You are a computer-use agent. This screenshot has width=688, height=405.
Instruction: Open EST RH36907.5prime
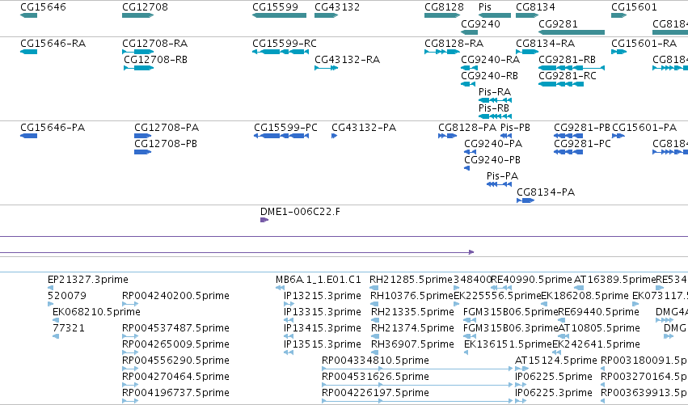click(x=412, y=344)
